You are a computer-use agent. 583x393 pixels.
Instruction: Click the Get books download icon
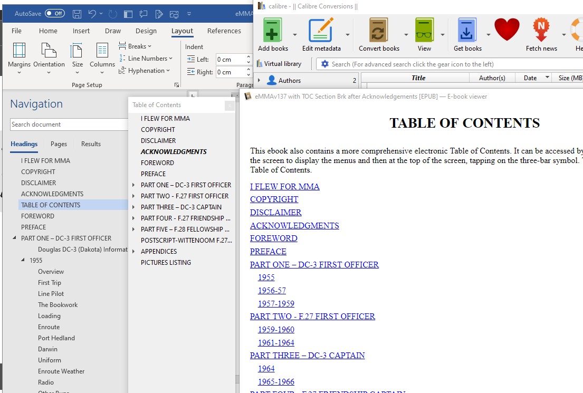point(467,30)
